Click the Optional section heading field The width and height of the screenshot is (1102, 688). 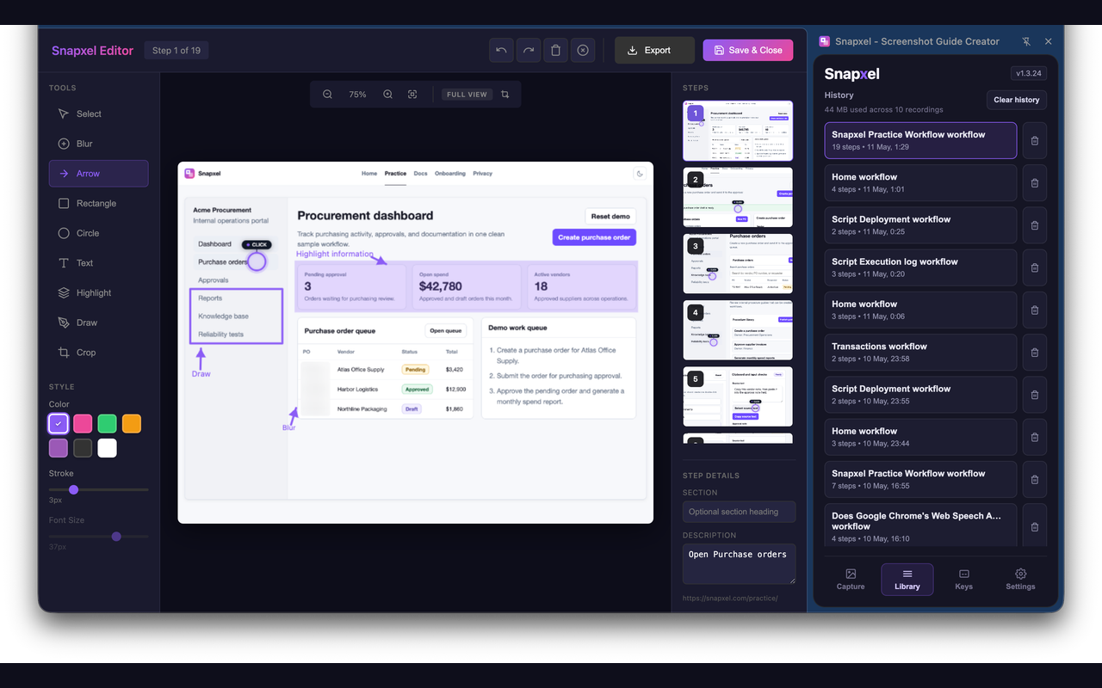coord(740,512)
